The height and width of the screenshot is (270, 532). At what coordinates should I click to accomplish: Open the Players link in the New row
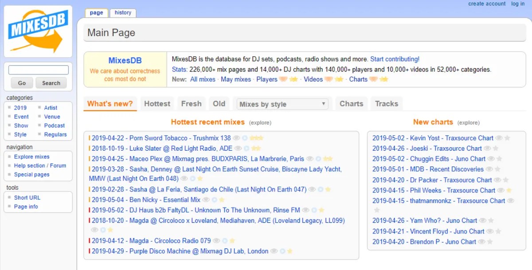click(x=267, y=79)
